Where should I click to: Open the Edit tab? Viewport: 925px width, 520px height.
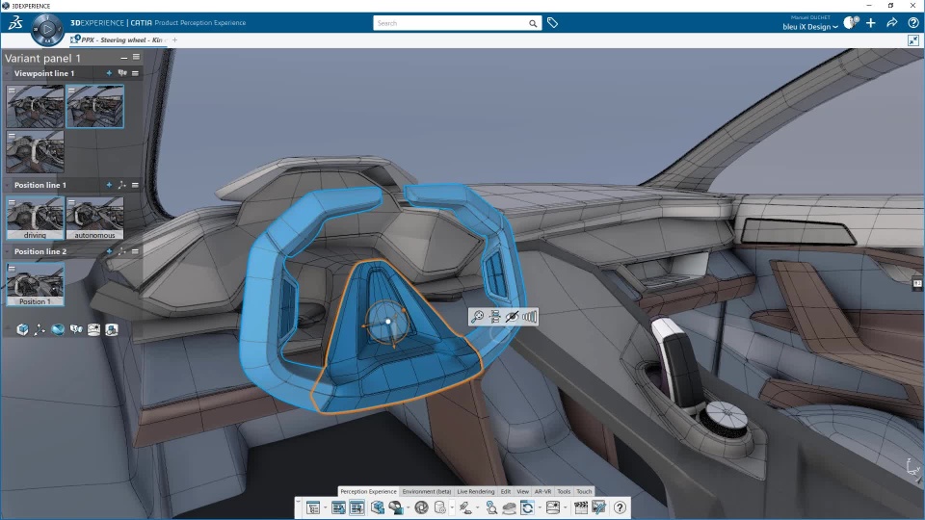coord(506,492)
